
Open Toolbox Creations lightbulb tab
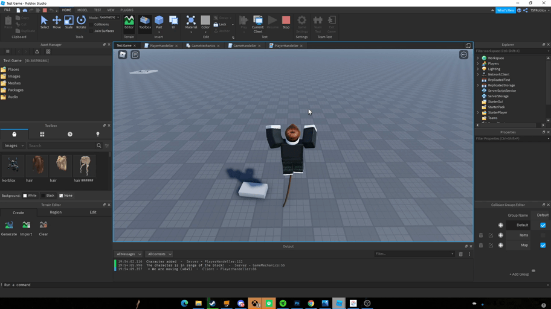click(x=98, y=134)
